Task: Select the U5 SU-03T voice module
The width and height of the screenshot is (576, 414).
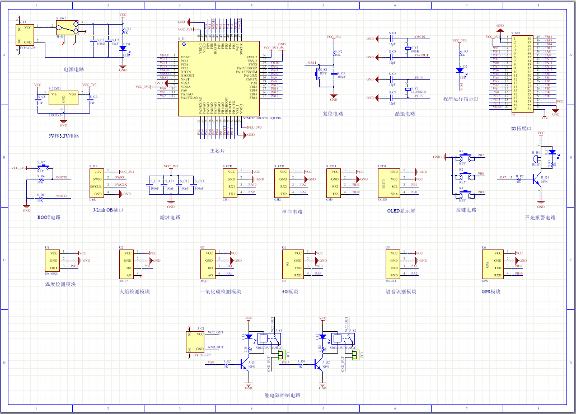Action: [x=393, y=264]
